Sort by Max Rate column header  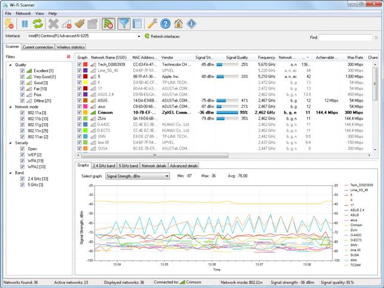click(353, 57)
